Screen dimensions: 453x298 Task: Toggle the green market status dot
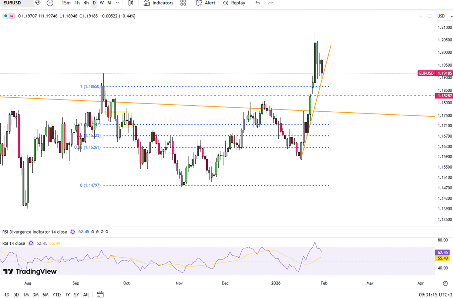pos(6,16)
